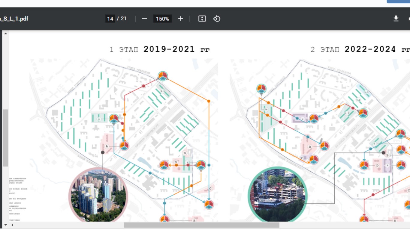410x230 pixels.
Task: Click the total page count 21
Action: (123, 19)
